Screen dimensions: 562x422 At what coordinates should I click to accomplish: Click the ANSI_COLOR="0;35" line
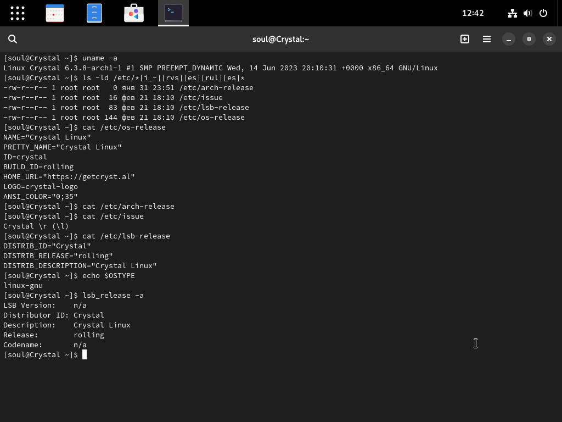pyautogui.click(x=41, y=197)
